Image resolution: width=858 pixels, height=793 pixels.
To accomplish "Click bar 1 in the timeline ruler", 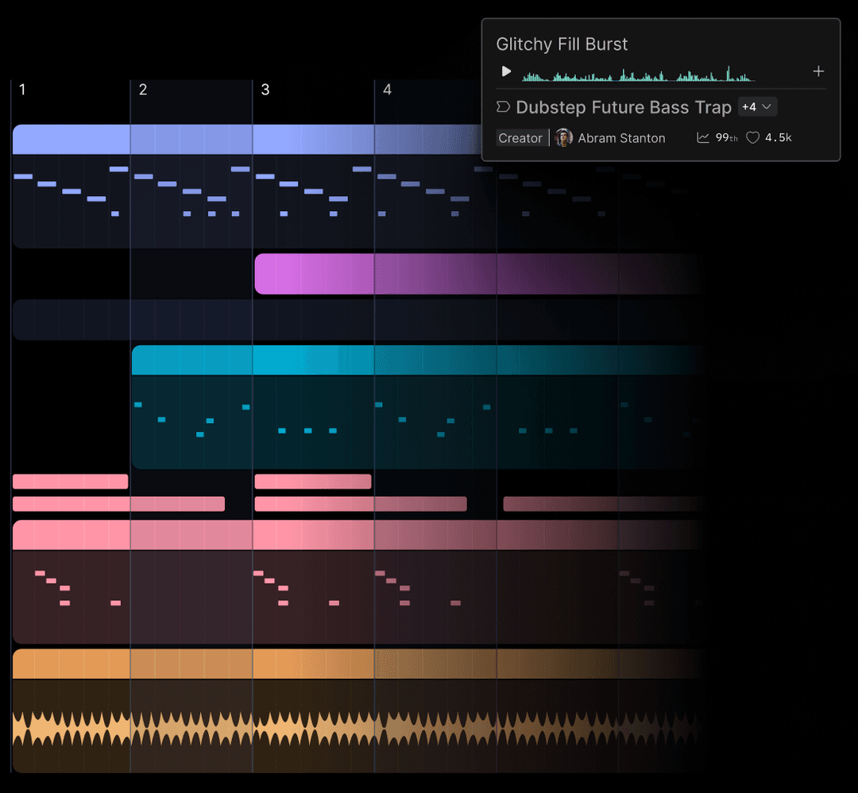I will point(22,90).
